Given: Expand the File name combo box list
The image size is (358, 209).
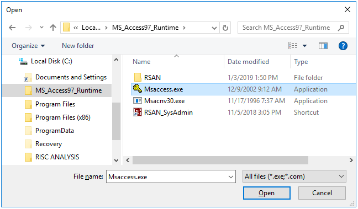Looking at the screenshot, I should (231, 176).
